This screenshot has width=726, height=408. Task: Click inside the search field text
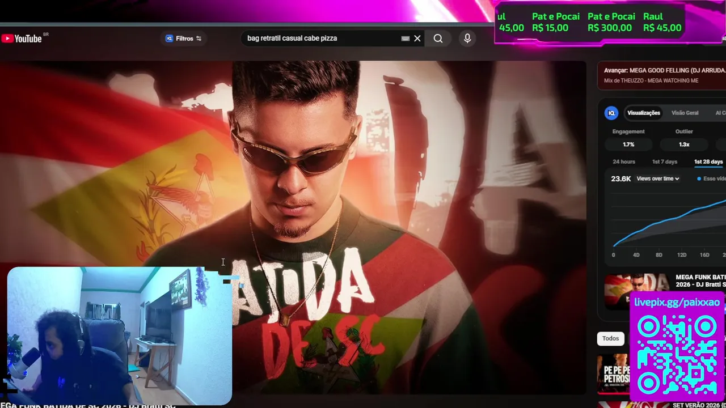coord(292,39)
